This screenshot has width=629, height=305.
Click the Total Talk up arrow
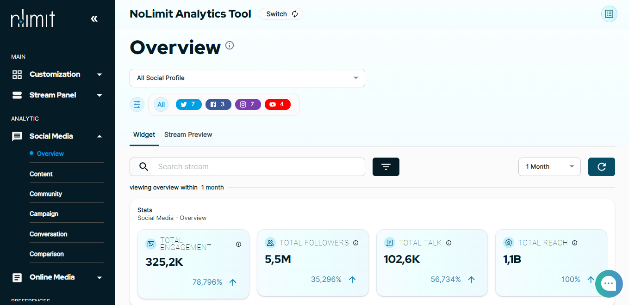(472, 280)
